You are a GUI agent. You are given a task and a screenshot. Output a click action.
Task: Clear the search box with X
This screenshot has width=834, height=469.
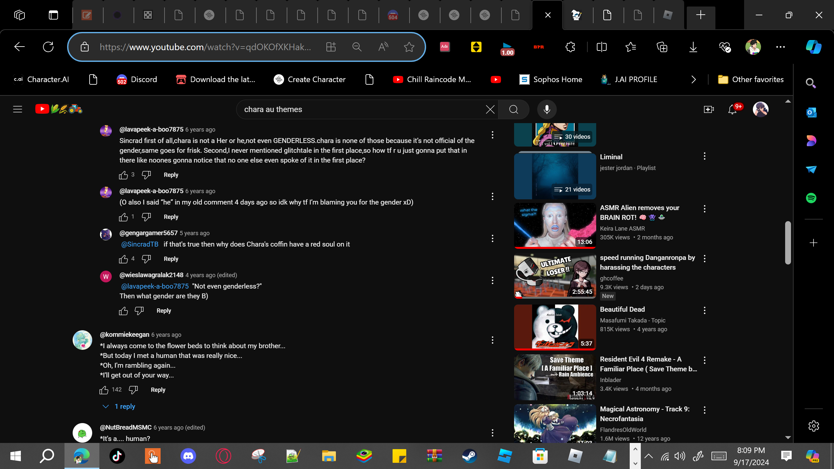click(x=490, y=109)
